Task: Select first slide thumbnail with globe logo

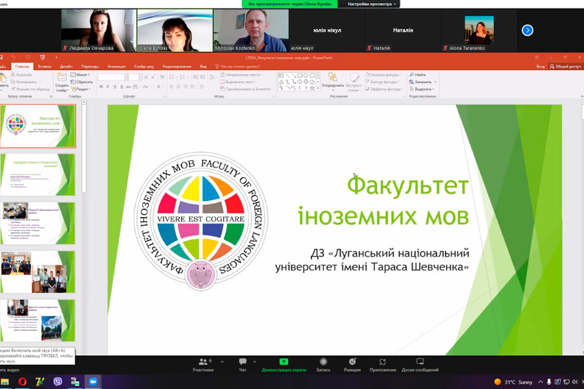Action: [x=38, y=126]
